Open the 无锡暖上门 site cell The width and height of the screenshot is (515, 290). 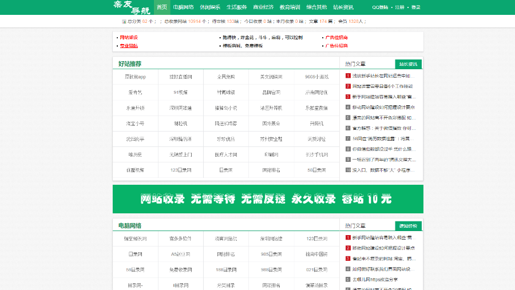(181, 154)
